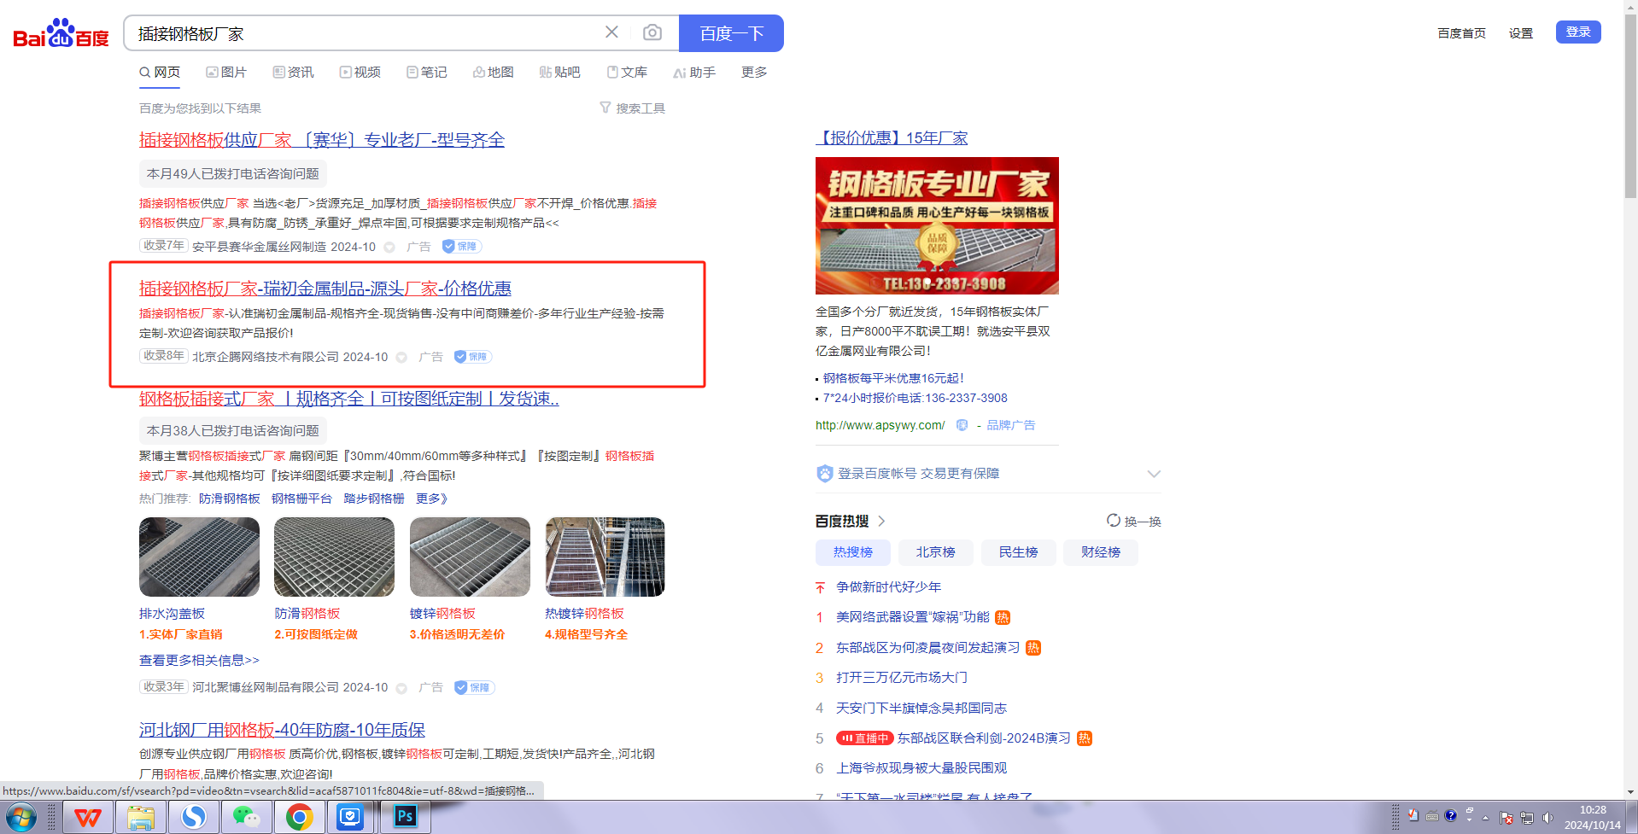Select the 热搜榜 tab
Viewport: 1638px width, 834px height.
pos(853,552)
